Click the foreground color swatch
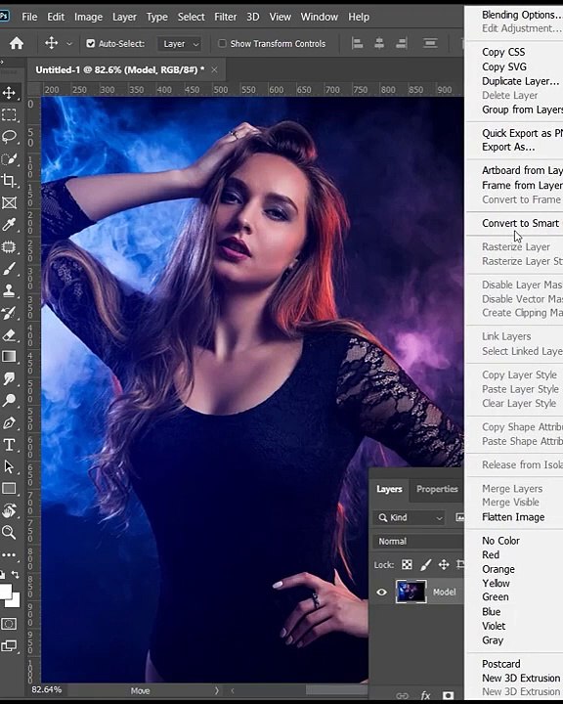The width and height of the screenshot is (563, 704). [6, 592]
